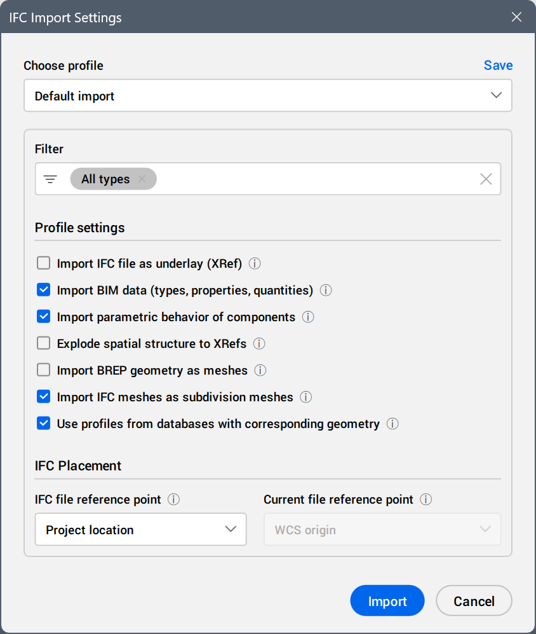
Task: Click the Save profile link
Action: (498, 65)
